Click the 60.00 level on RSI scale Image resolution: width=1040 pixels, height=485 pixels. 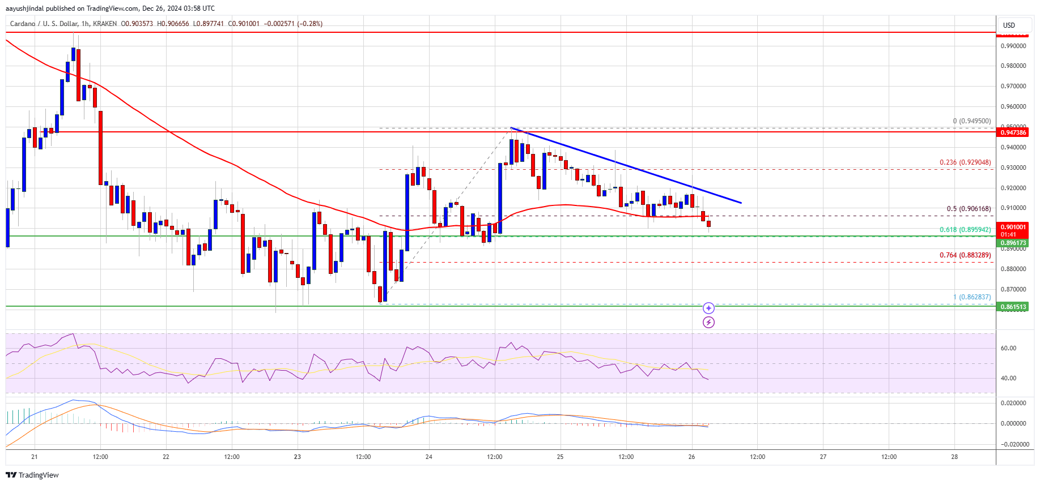pos(1008,349)
